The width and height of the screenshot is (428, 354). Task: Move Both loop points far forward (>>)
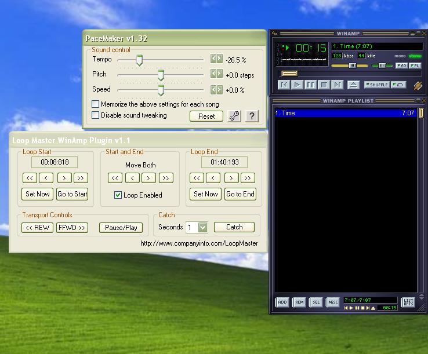[x=166, y=178]
